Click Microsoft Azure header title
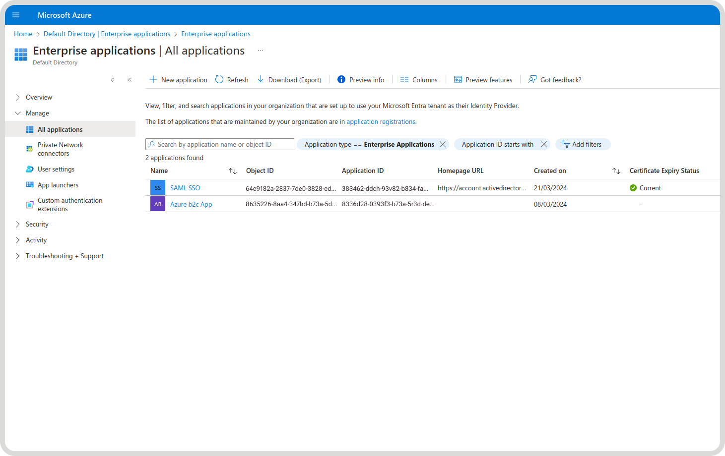Image resolution: width=725 pixels, height=456 pixels. click(x=65, y=15)
